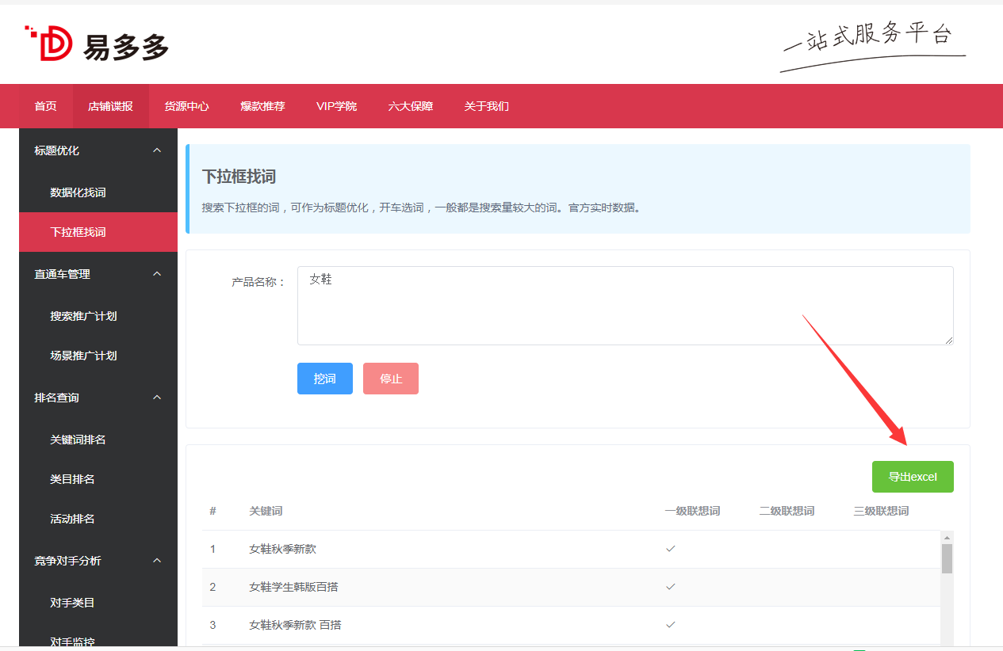Image resolution: width=1003 pixels, height=651 pixels.
Task: Open the 货源中心 menu item
Action: (x=187, y=106)
